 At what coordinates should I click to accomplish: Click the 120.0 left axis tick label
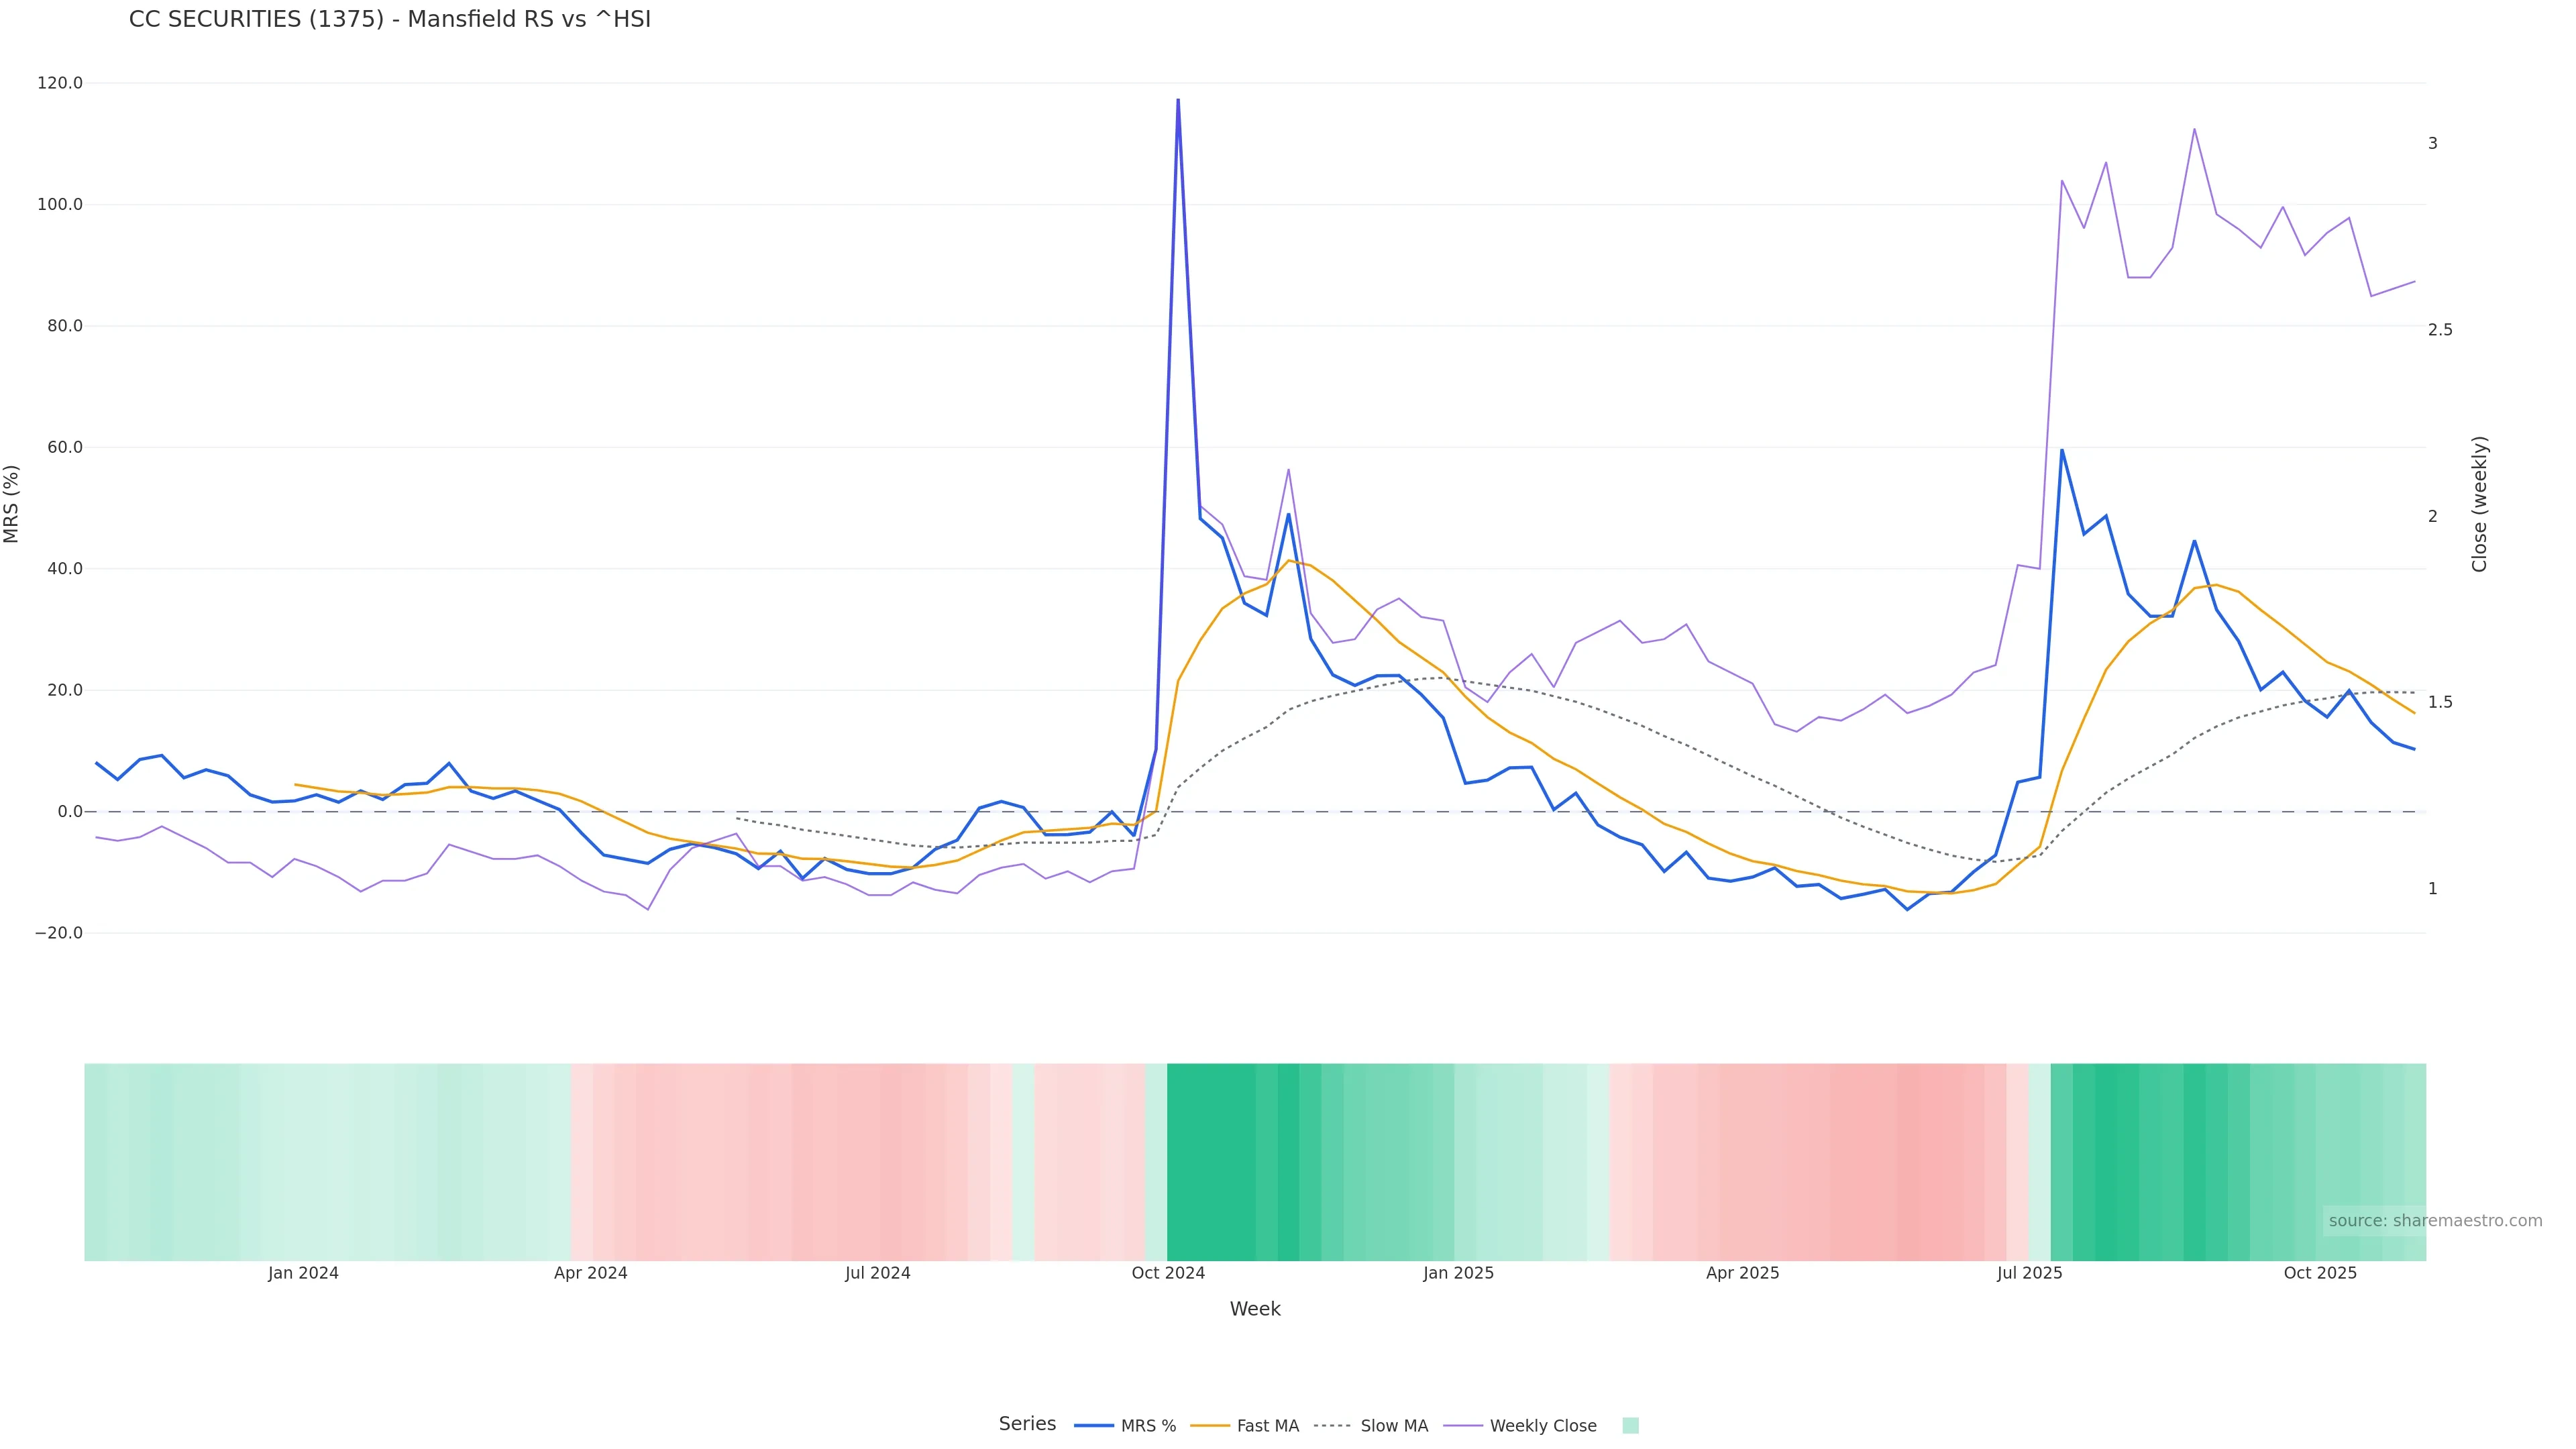[60, 83]
